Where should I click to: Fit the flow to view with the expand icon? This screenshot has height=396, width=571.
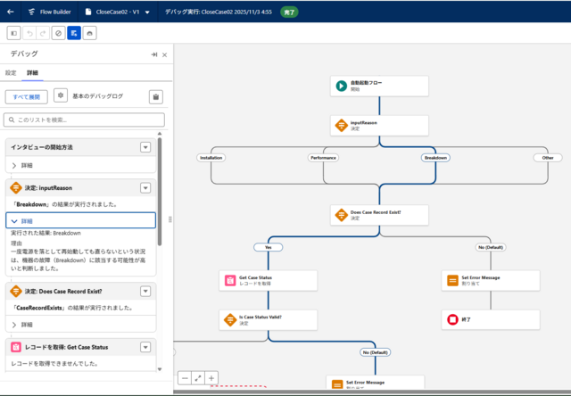coord(198,378)
